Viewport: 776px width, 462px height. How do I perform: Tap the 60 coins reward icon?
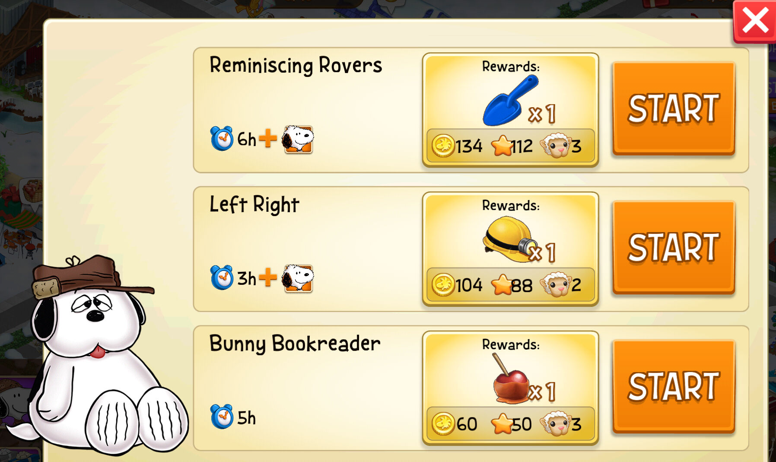[443, 424]
